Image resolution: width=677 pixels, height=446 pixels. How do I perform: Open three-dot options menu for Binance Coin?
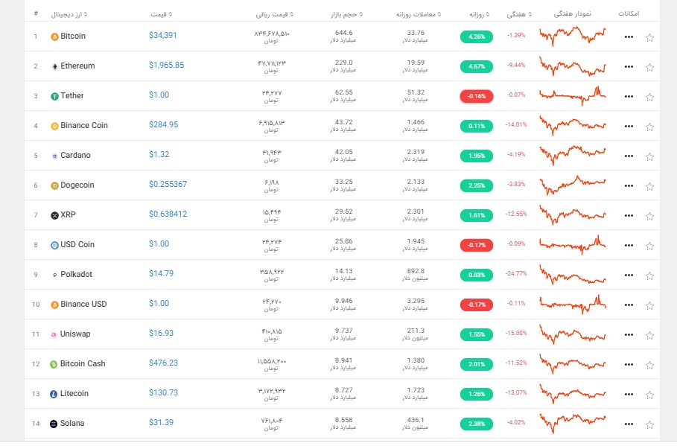click(629, 127)
